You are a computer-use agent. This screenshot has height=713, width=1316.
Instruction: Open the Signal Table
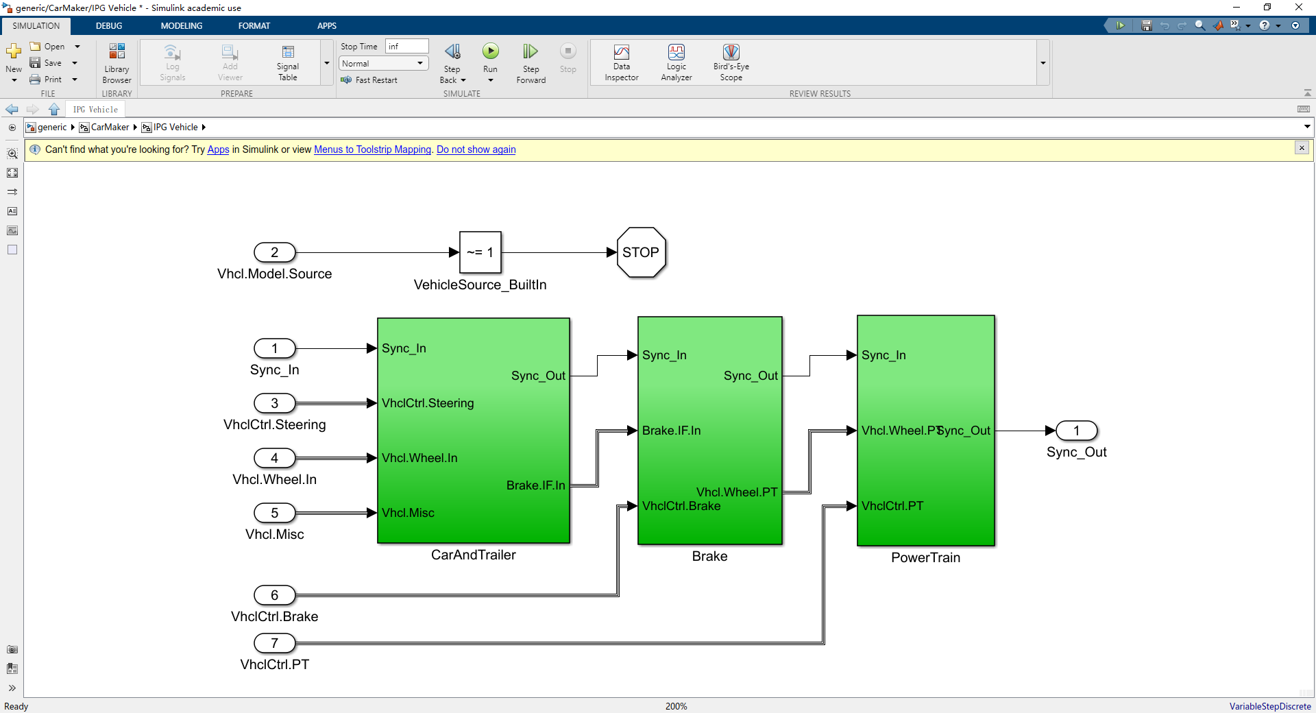pos(288,63)
